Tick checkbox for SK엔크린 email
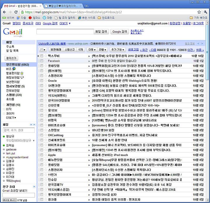This screenshot has width=210, height=203. [42, 86]
